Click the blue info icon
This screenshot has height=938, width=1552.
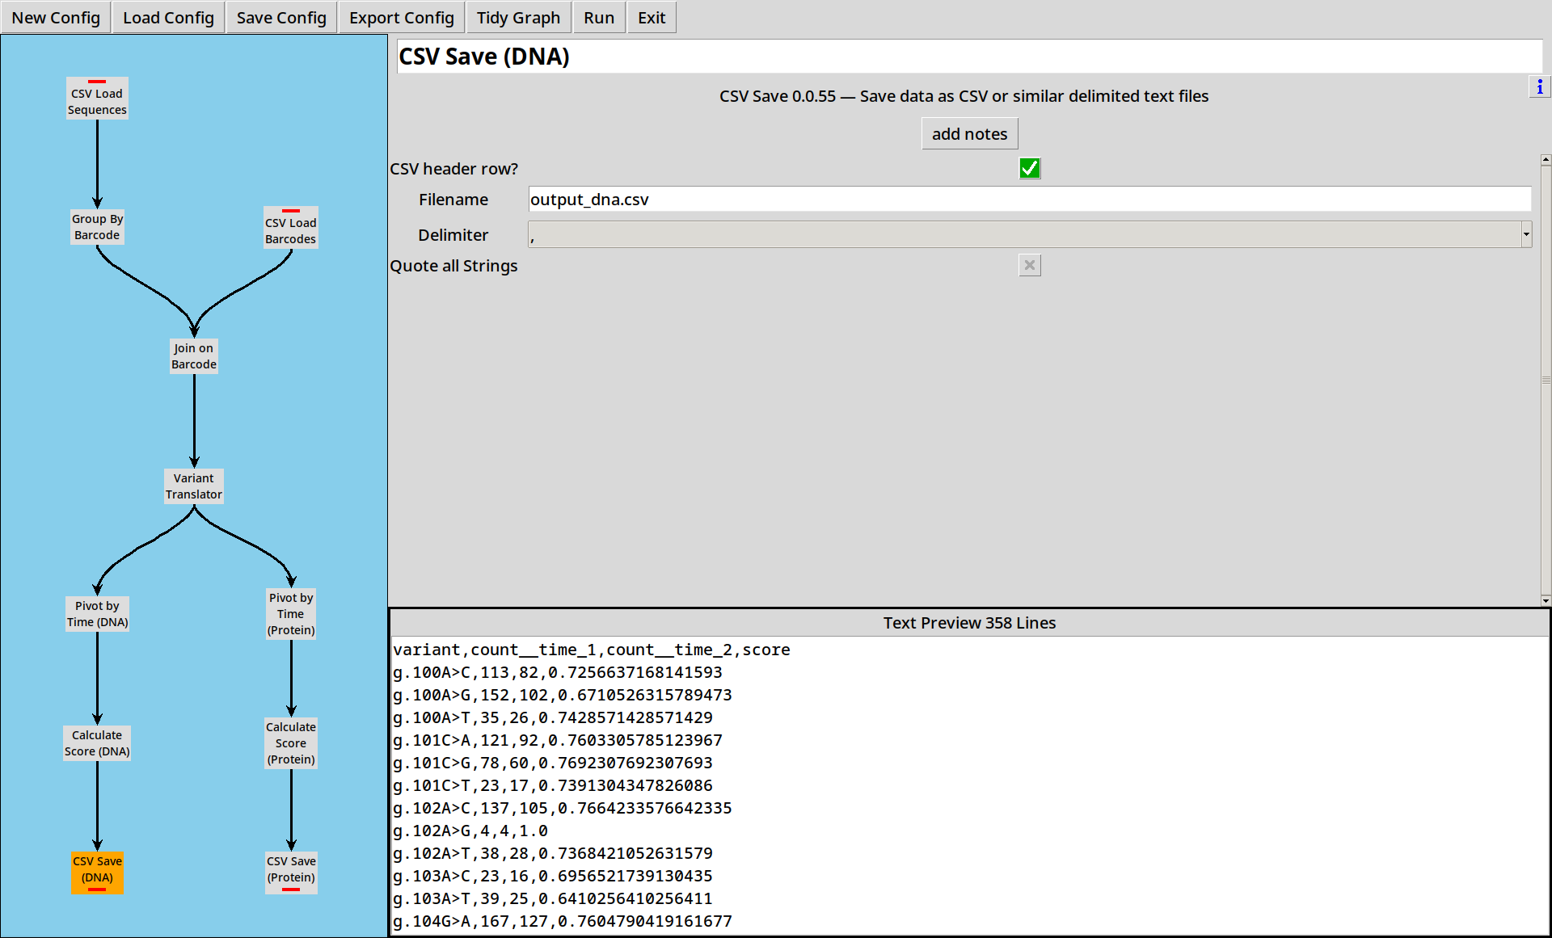(1539, 87)
